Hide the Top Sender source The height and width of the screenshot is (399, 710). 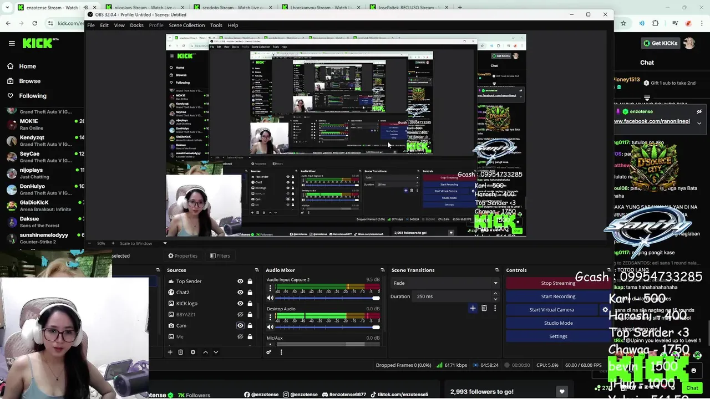(x=240, y=282)
